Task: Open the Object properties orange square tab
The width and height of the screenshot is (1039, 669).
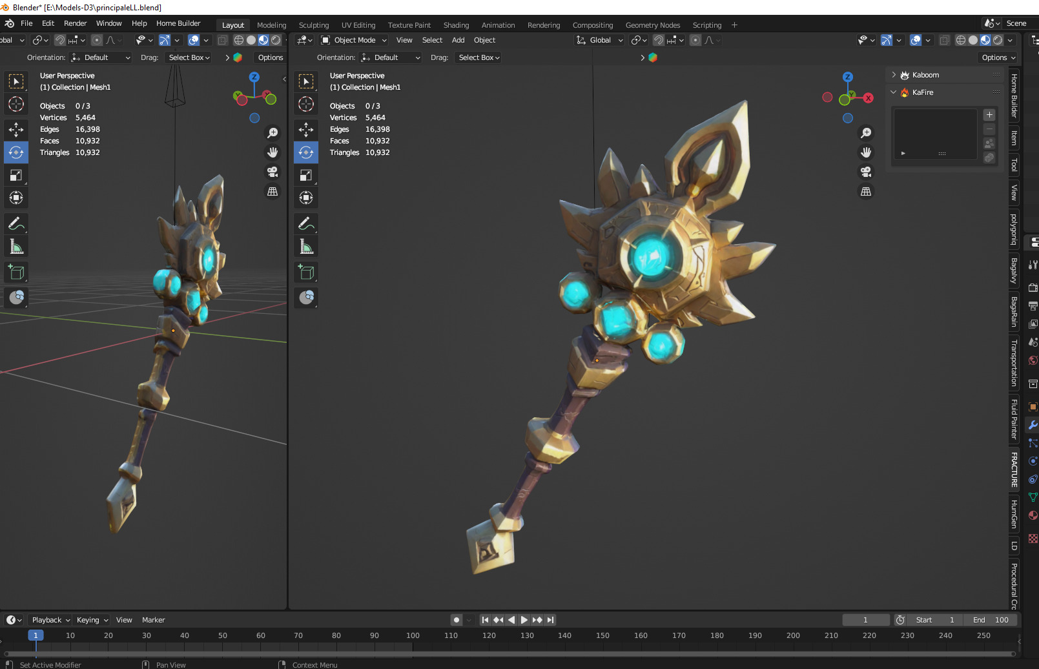Action: coord(1033,407)
